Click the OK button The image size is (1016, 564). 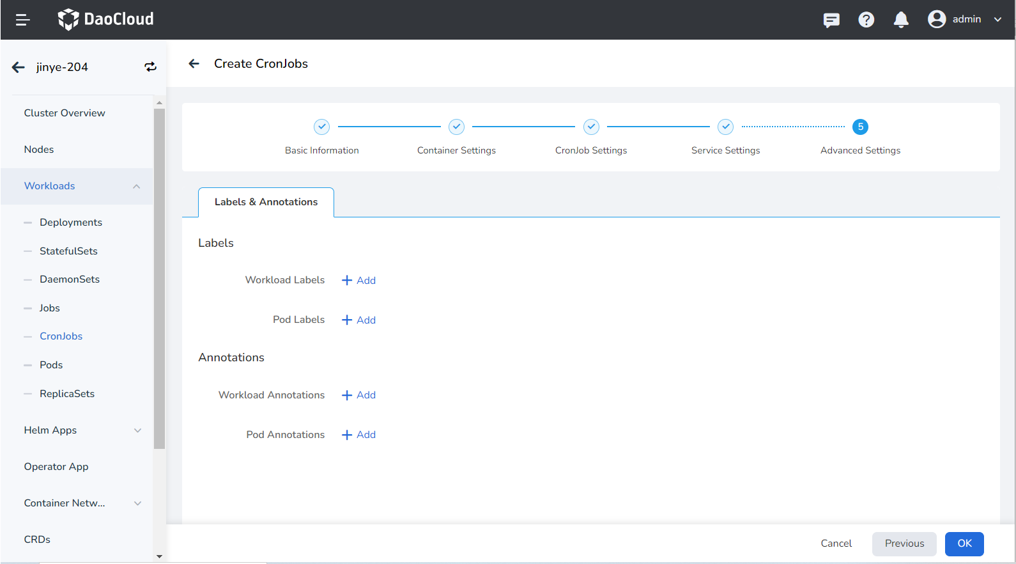964,544
